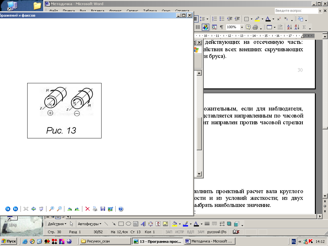
Task: Save picture copy with floppy icon
Action: 103,209
